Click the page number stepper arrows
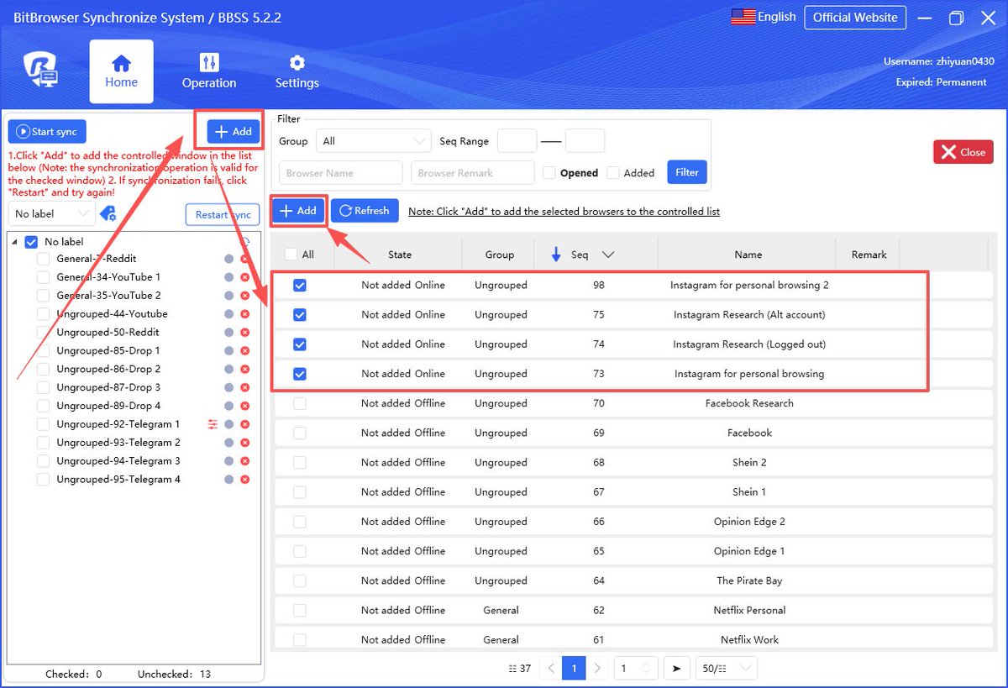 646,669
